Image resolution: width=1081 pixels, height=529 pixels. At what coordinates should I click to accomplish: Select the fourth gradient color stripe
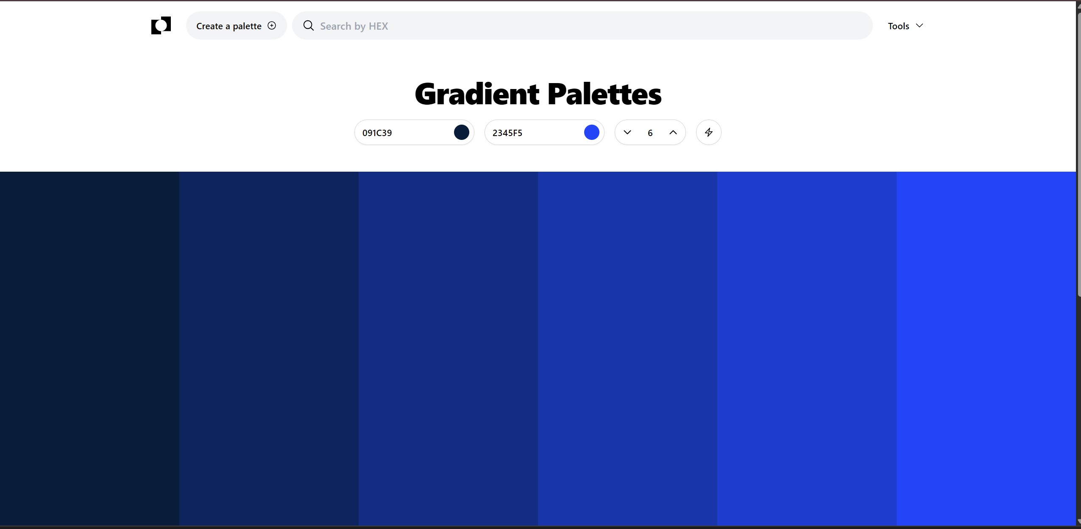click(x=627, y=348)
